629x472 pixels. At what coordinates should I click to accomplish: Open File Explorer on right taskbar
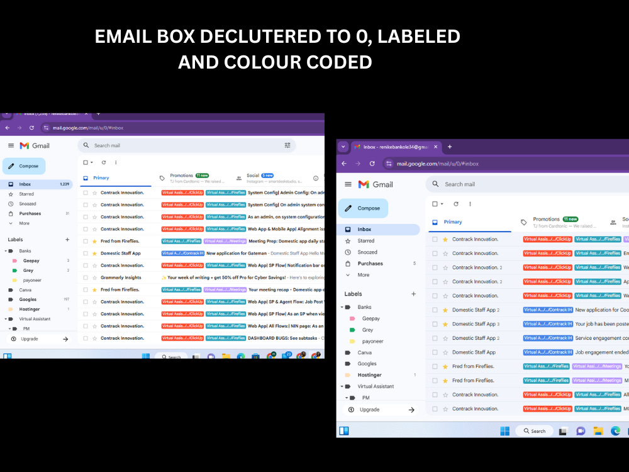598,431
